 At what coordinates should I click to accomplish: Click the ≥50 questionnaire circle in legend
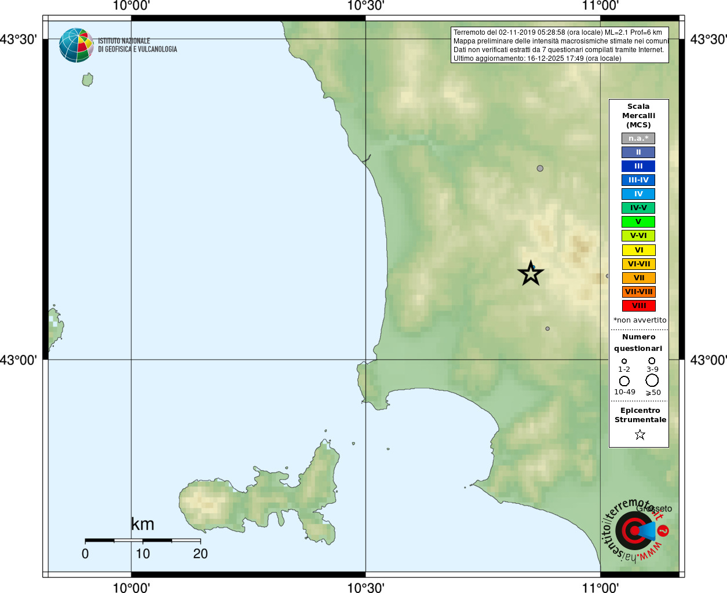[652, 380]
